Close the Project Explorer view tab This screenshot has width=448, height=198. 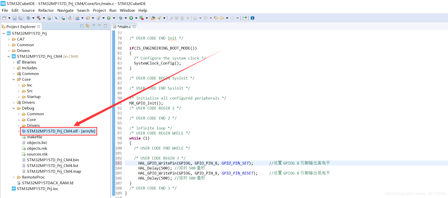[x=39, y=26]
